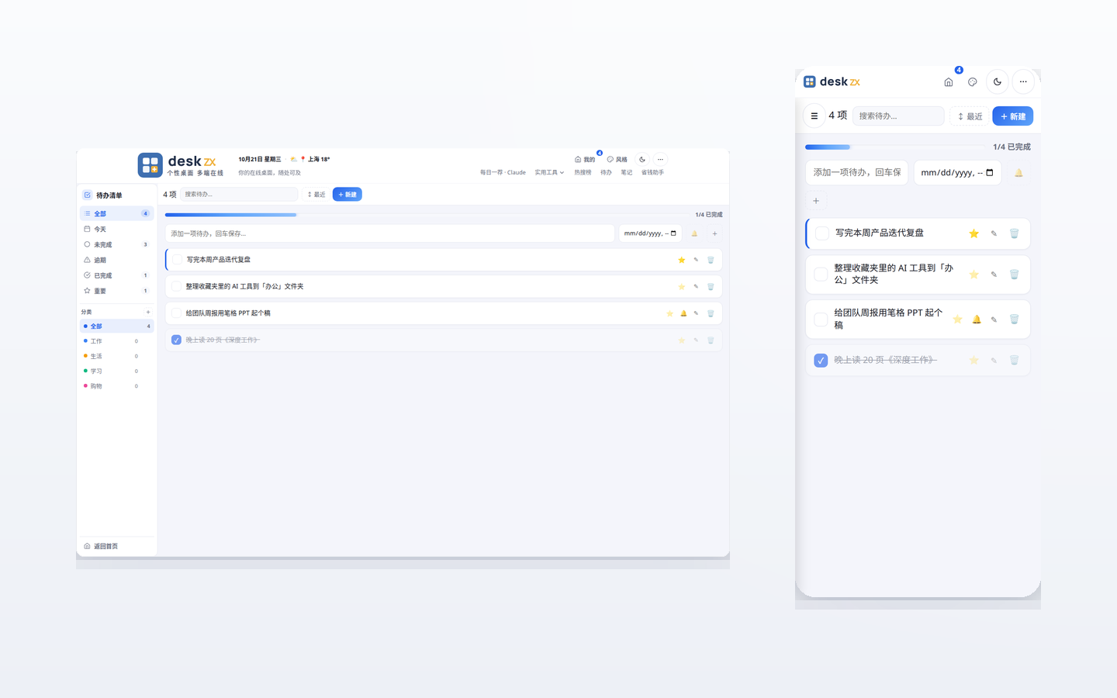Screen dimensions: 1117x698
Task: Edit the 整理收藏夹里的 AI 工具 task in desktop window
Action: 696,286
